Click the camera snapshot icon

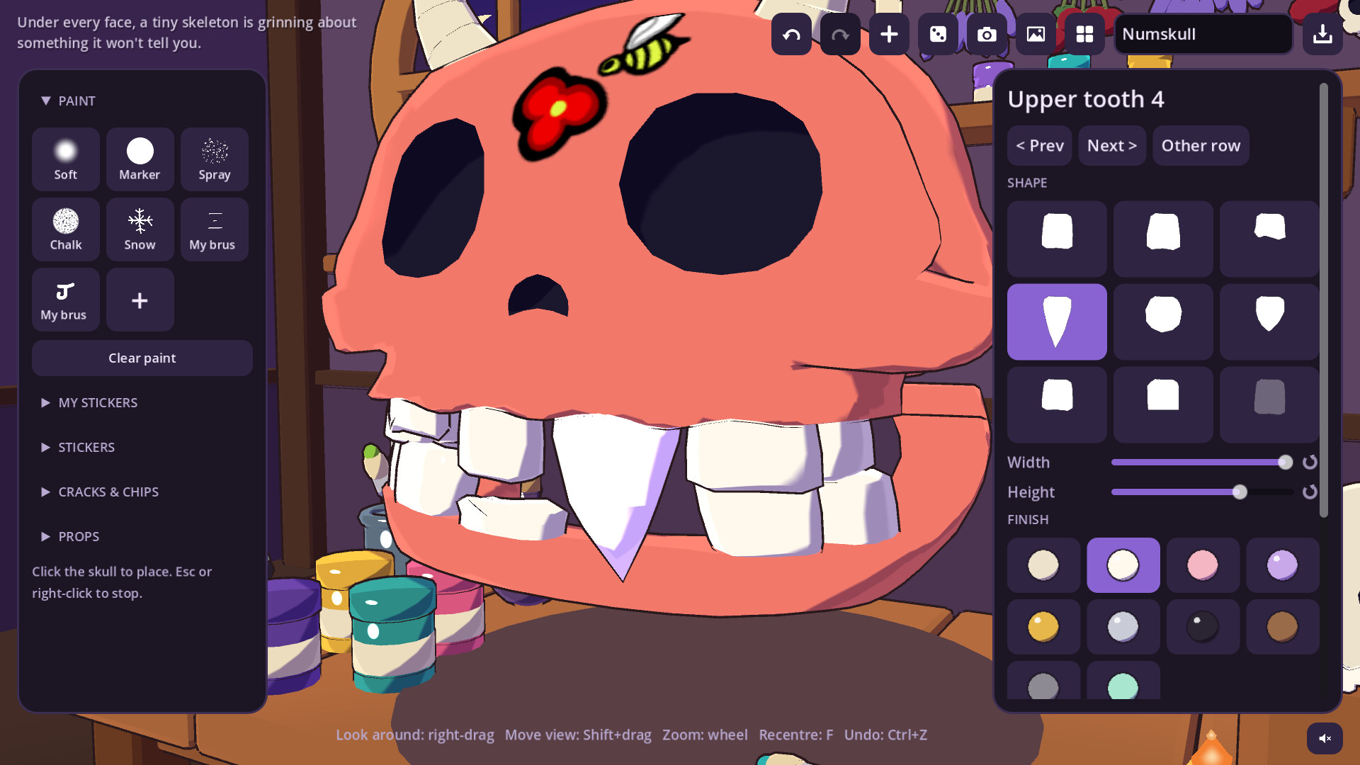pyautogui.click(x=987, y=34)
